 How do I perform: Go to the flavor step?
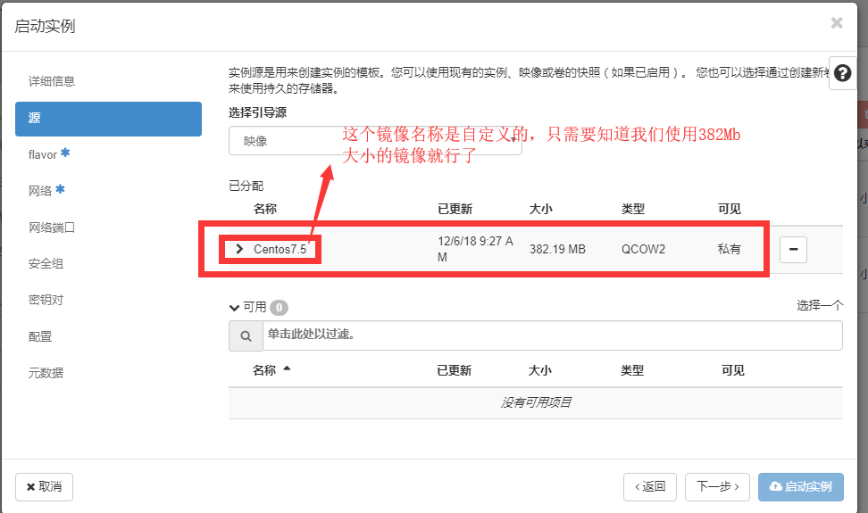click(x=43, y=154)
